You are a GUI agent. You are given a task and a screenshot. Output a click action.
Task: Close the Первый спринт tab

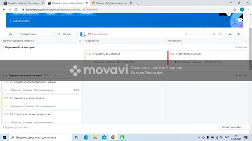[x=87, y=3]
